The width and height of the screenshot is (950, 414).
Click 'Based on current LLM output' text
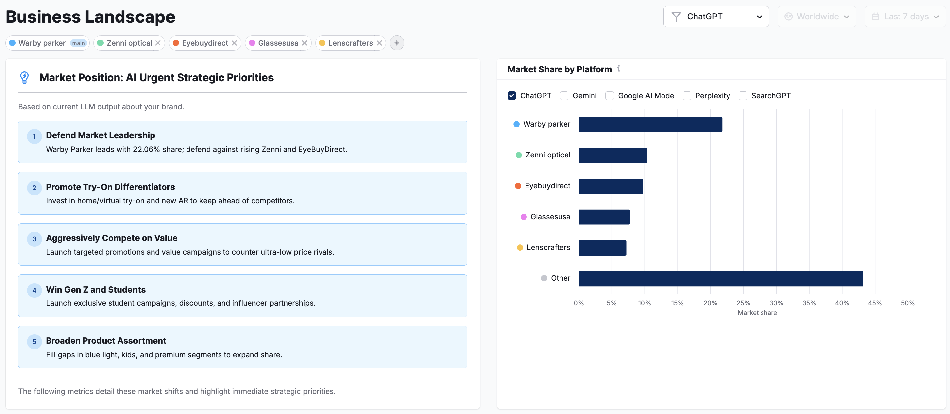pos(101,107)
